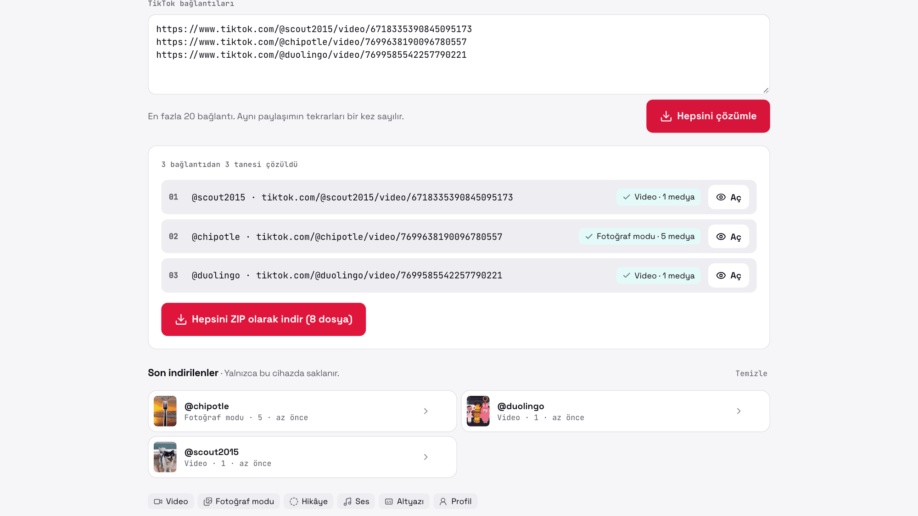918x516 pixels.
Task: Click the textarea resize handle
Action: [x=766, y=90]
